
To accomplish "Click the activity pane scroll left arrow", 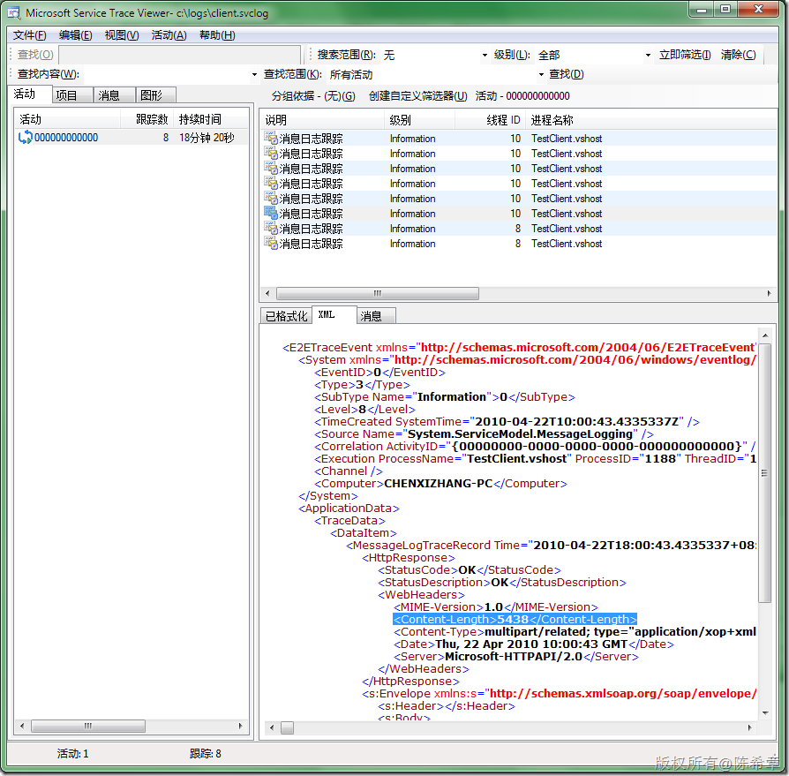I will click(22, 727).
